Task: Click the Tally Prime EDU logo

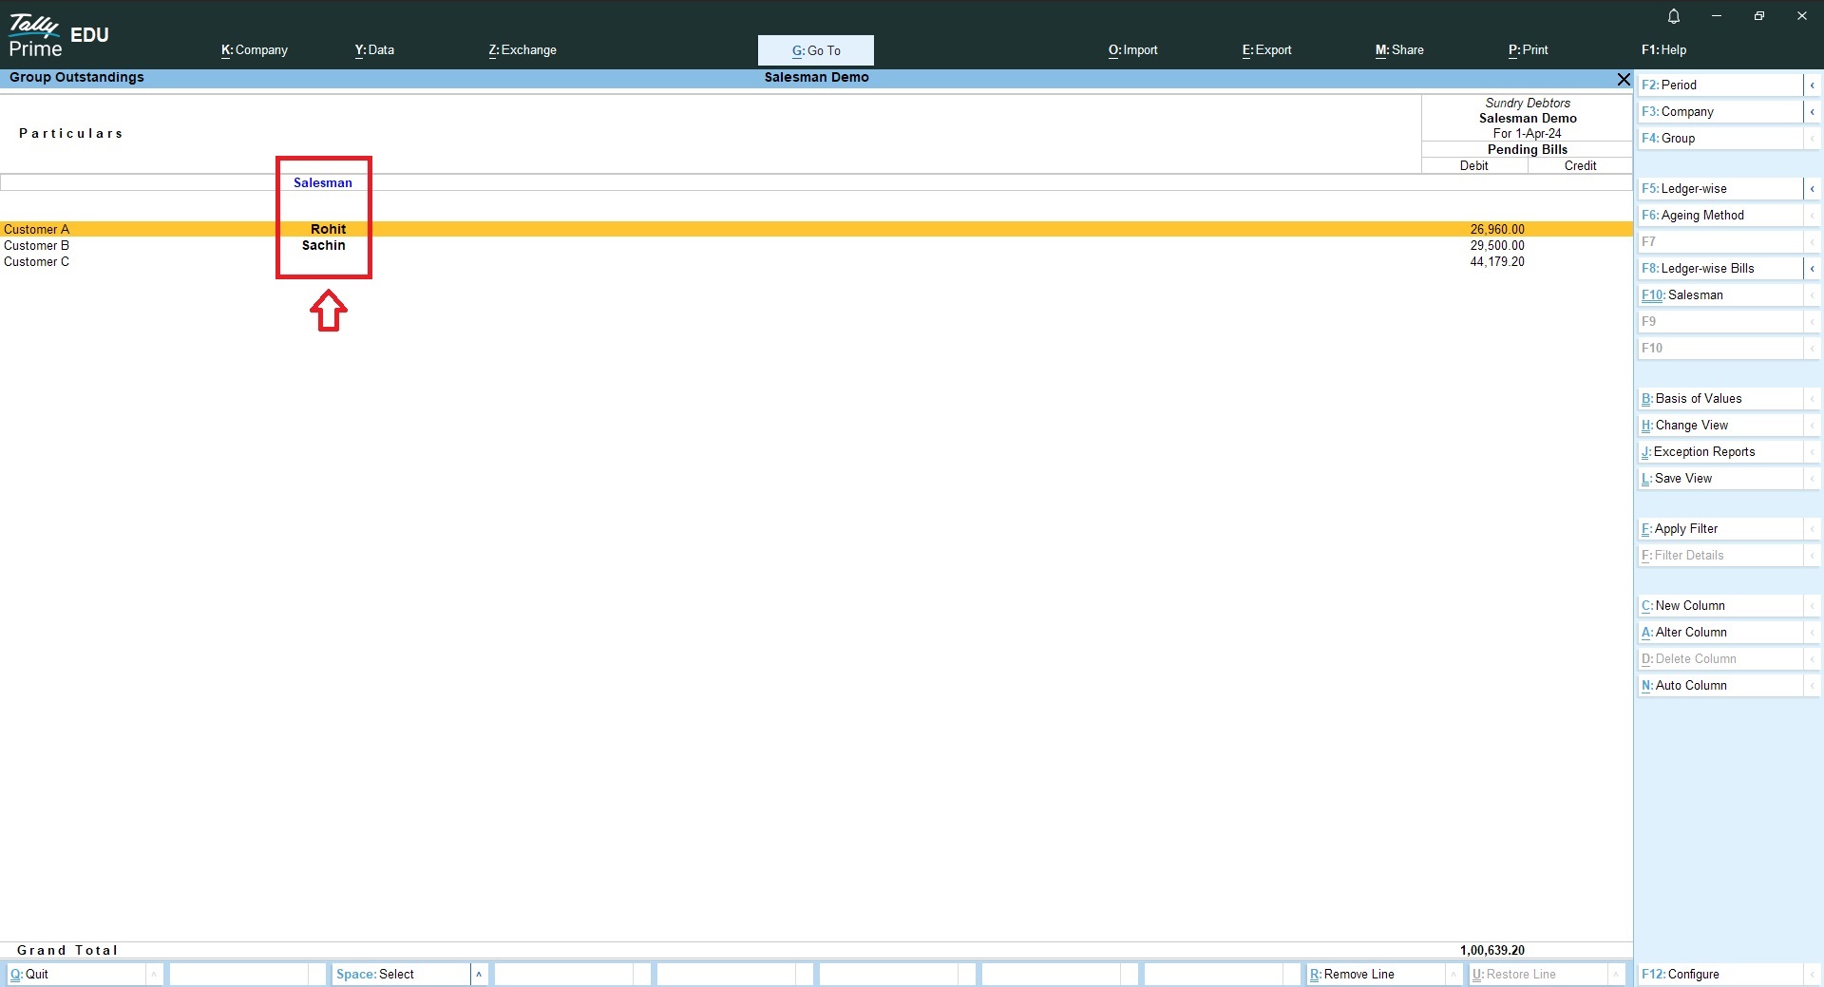Action: [59, 37]
